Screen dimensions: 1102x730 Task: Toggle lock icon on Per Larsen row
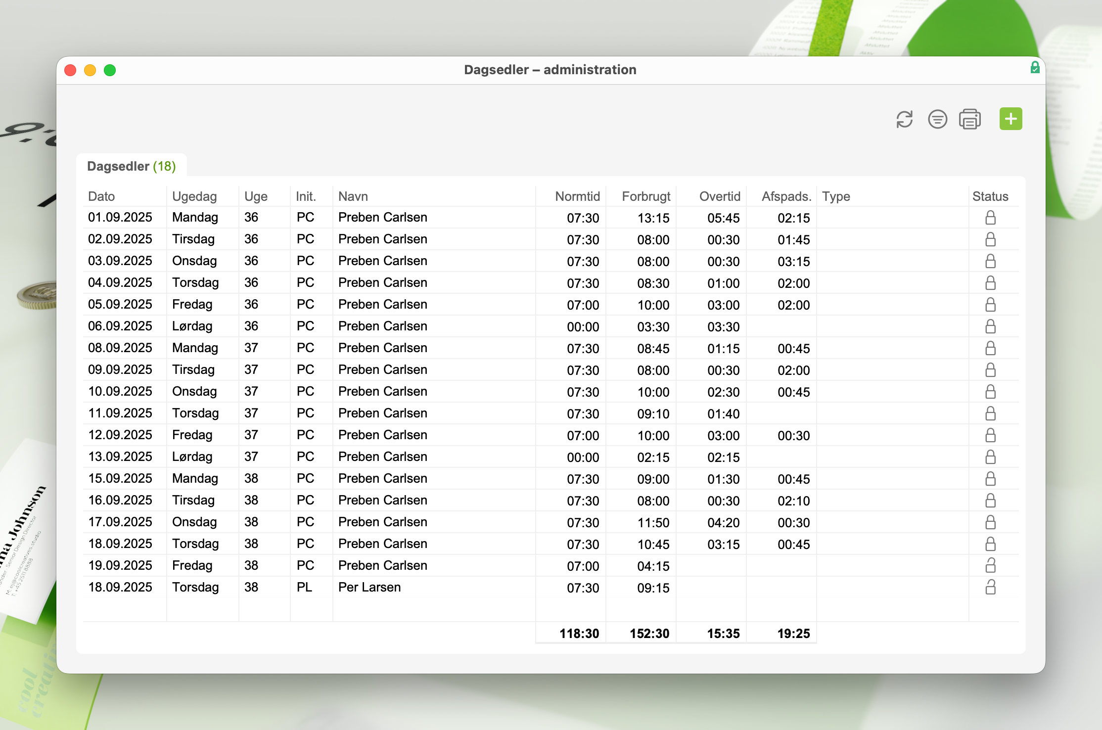coord(990,587)
